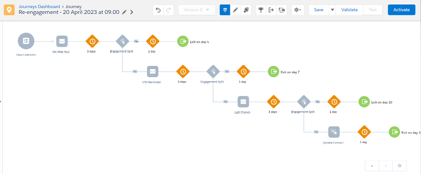Open the Last Chance email activity
Screen dimensions: 421x174
243,102
